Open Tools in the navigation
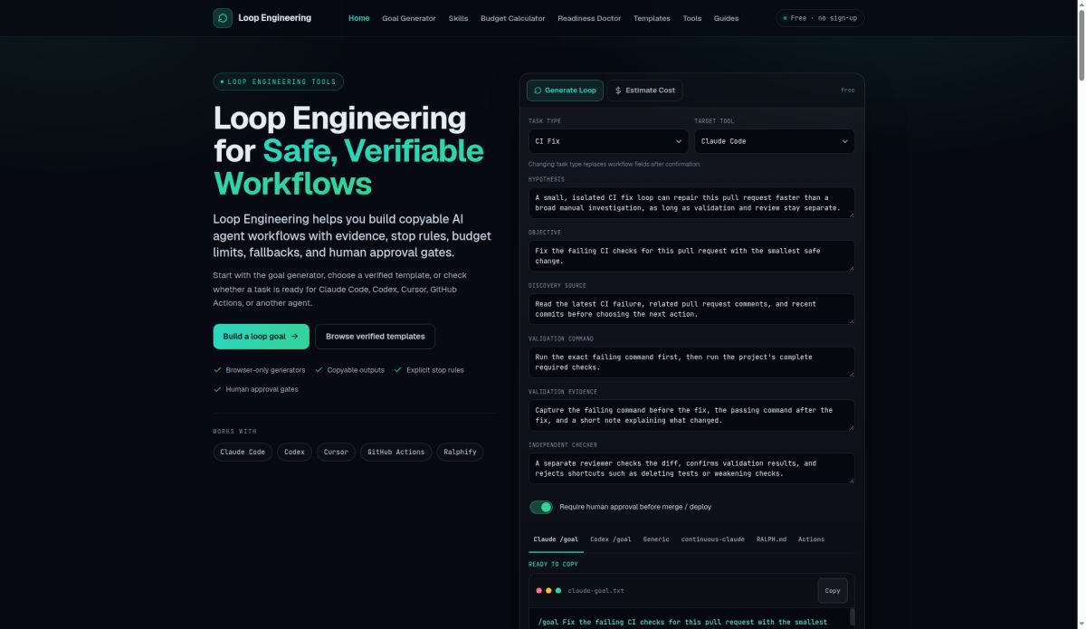This screenshot has width=1086, height=629. pos(692,18)
